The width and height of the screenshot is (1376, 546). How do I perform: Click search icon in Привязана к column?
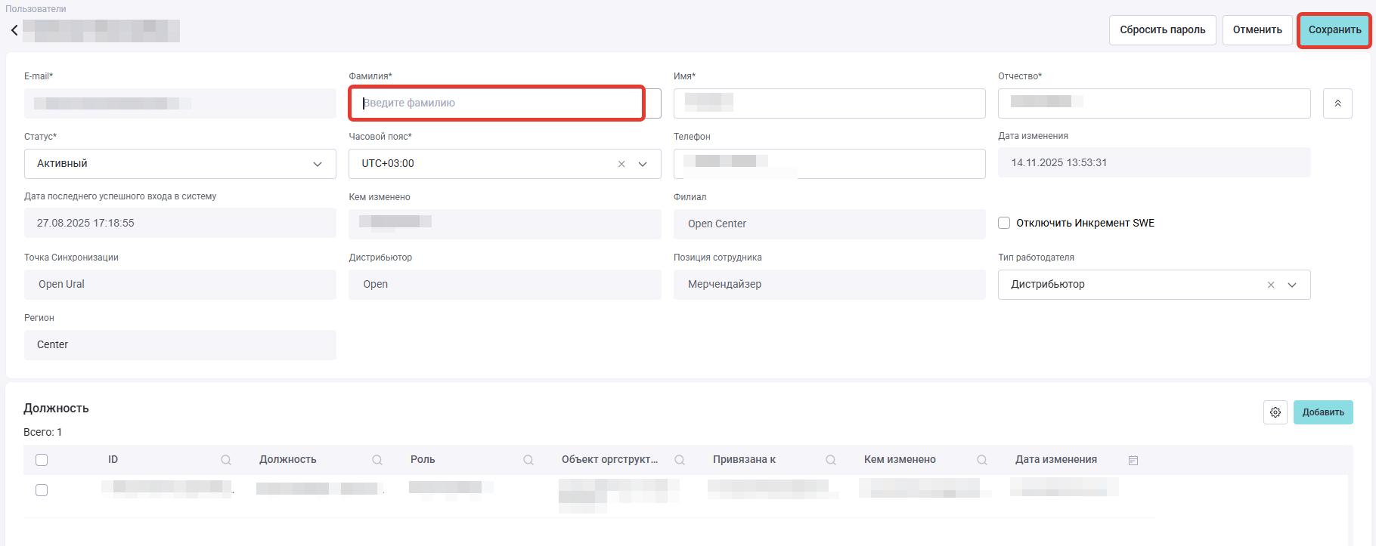pos(831,460)
